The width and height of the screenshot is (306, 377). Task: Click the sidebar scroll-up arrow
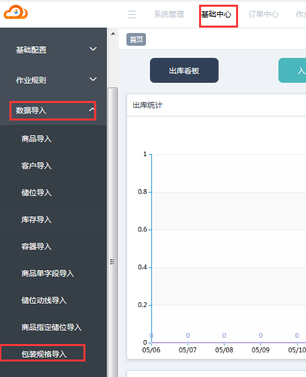(x=113, y=34)
